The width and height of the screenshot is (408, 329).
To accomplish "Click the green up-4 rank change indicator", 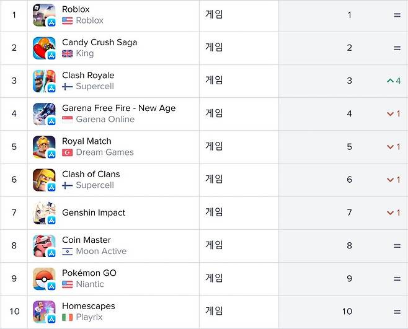I will coord(394,81).
